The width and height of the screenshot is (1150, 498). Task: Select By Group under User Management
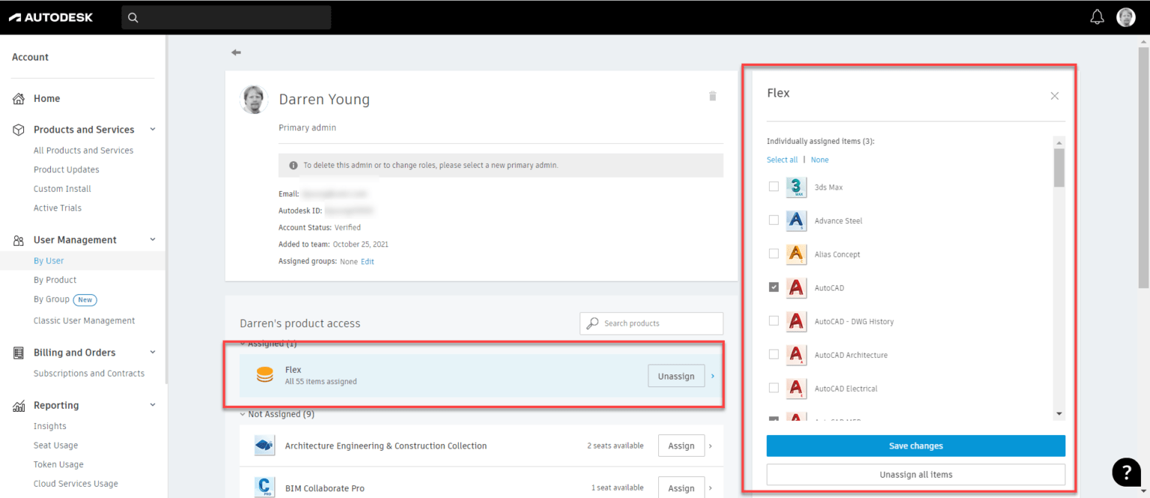point(51,300)
